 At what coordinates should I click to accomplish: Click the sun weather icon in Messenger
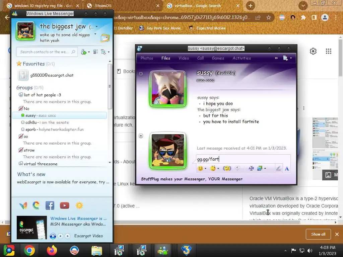79,205
